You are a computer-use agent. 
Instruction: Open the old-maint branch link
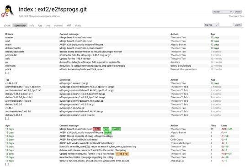(x=11, y=66)
